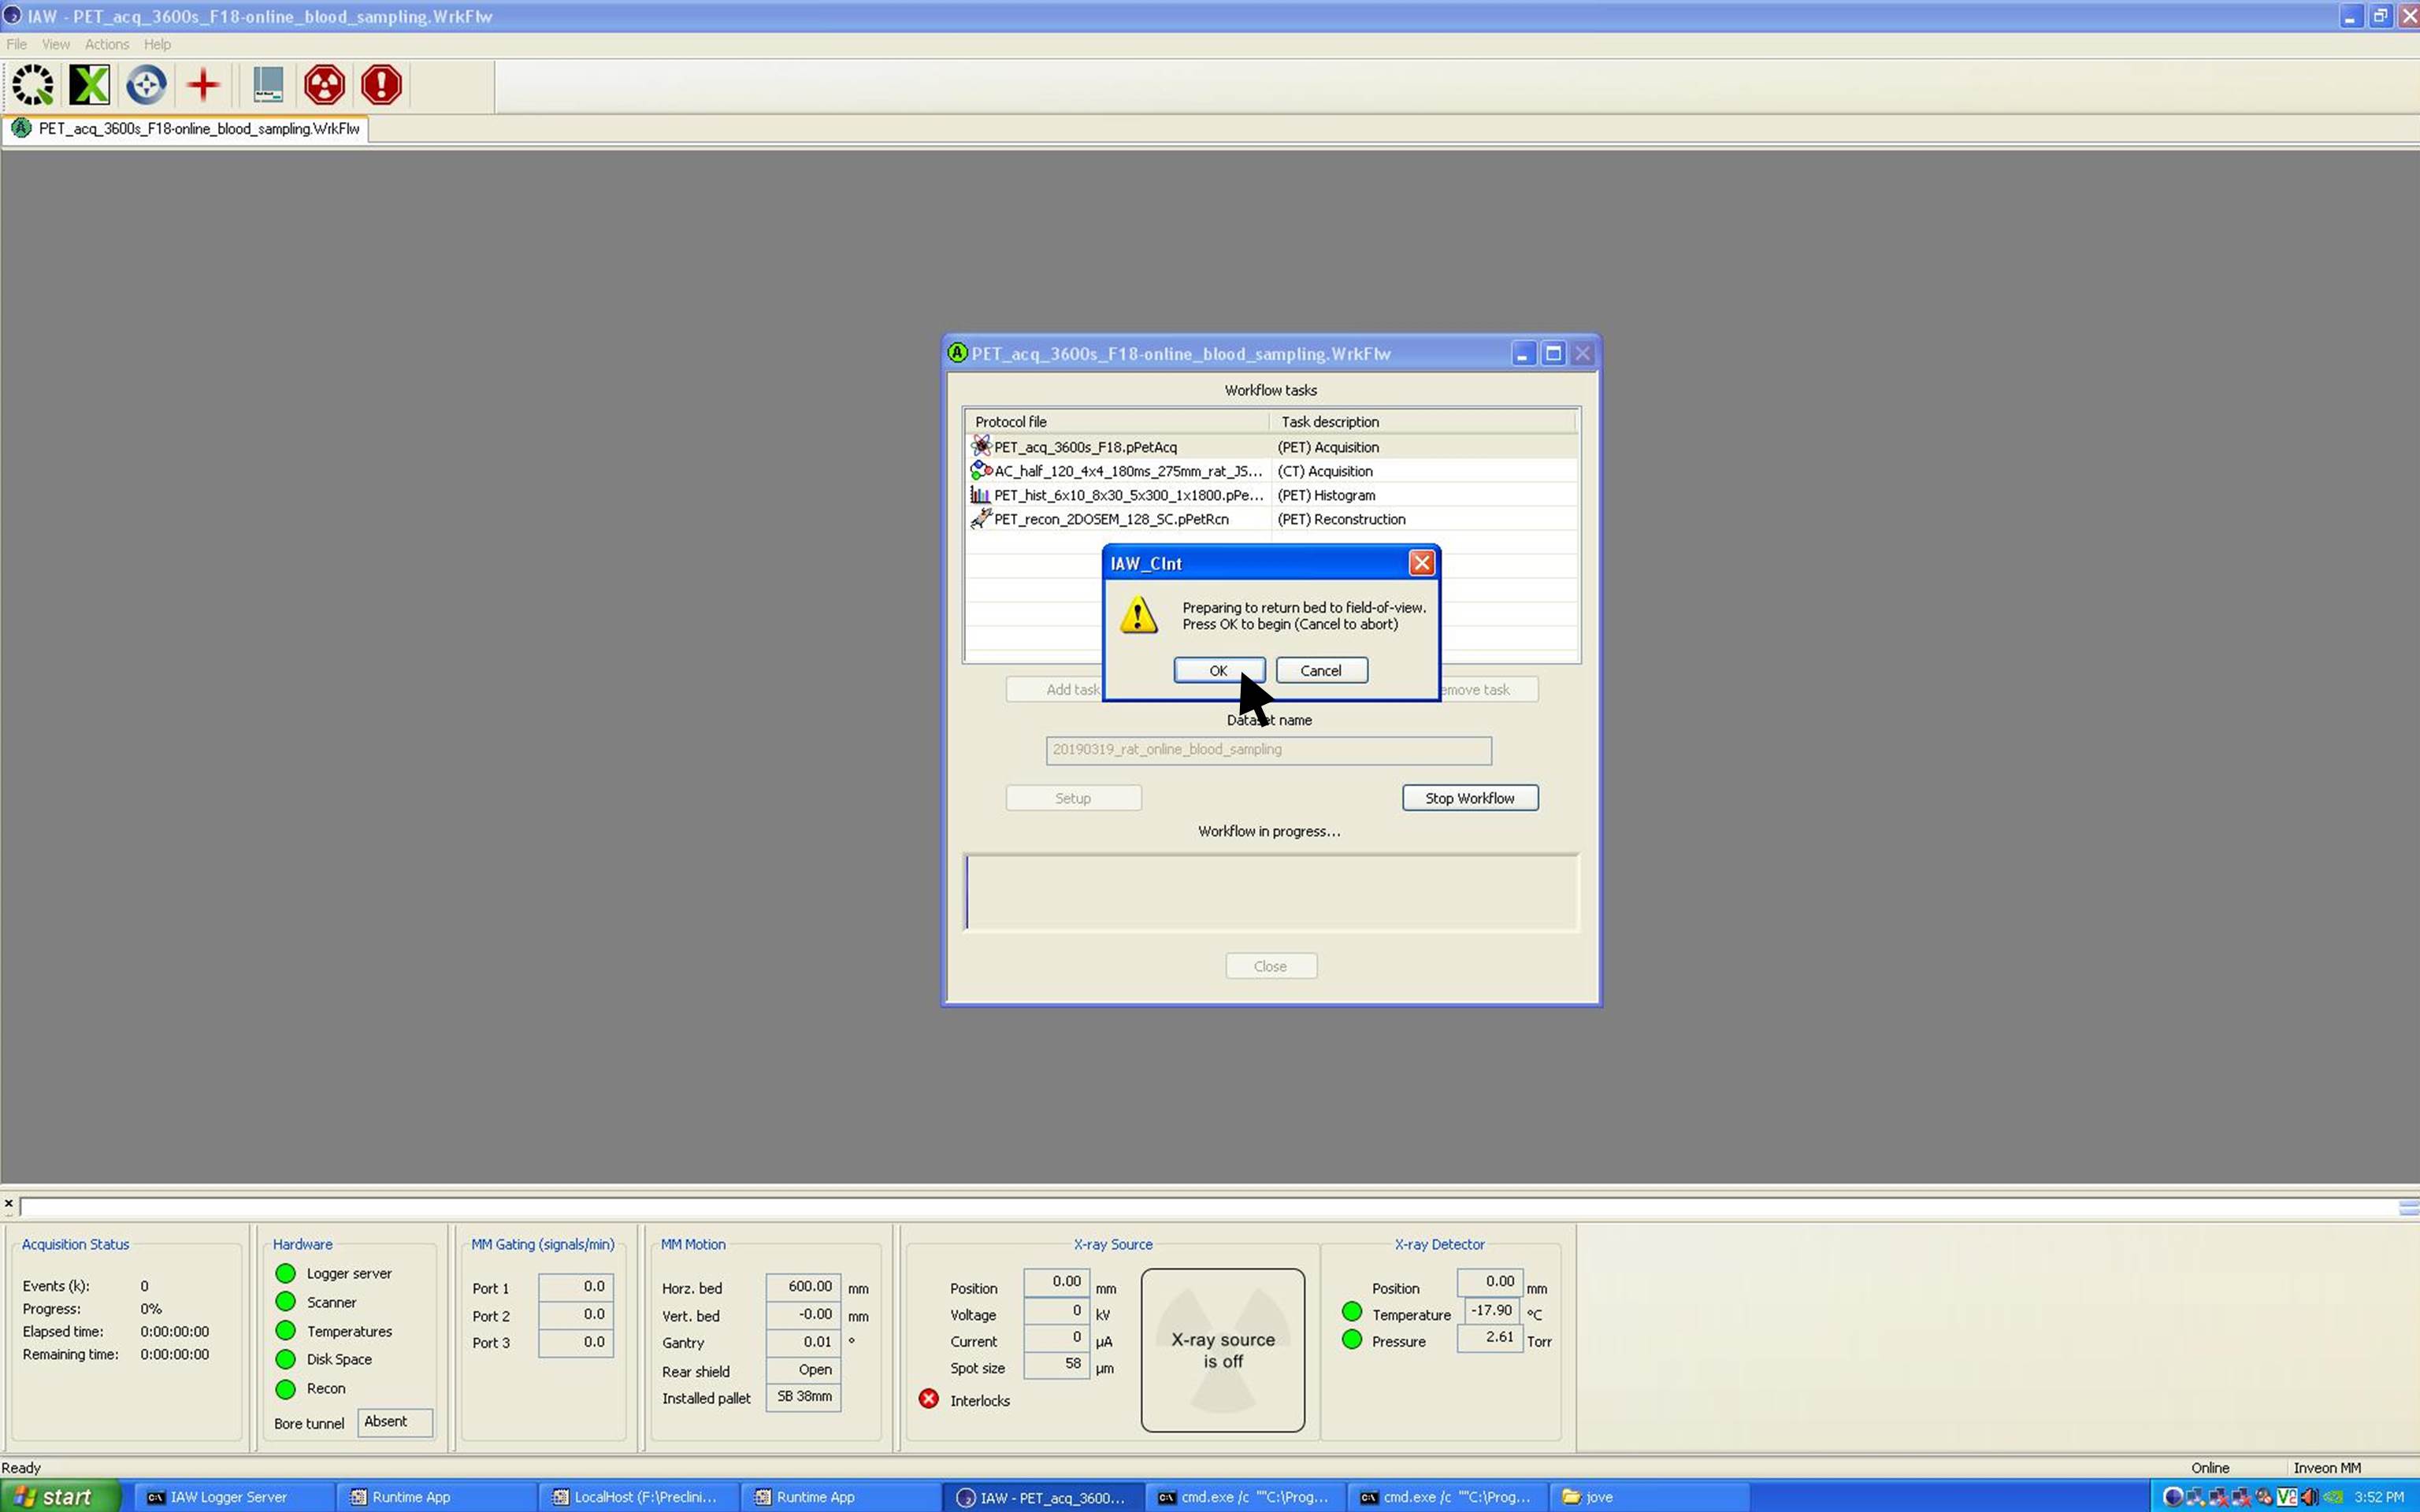Close the IAW_CInt warning dialog
Viewport: 2420px width, 1512px height.
coord(1421,563)
